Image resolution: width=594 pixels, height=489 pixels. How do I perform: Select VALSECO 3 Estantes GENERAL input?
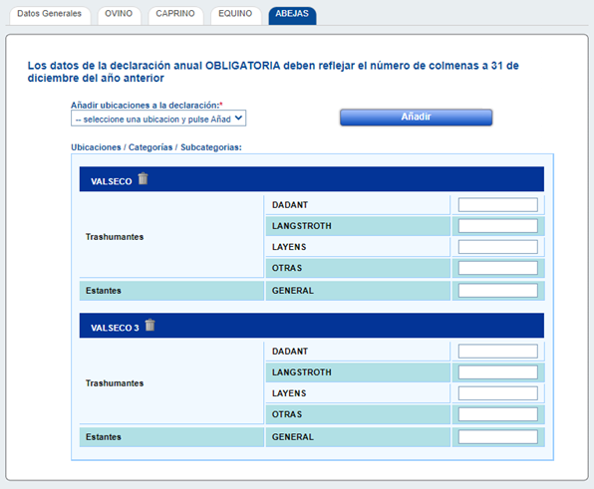coord(497,437)
